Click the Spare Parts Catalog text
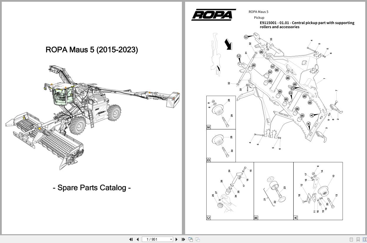This screenshot has height=243, width=367. (92, 188)
